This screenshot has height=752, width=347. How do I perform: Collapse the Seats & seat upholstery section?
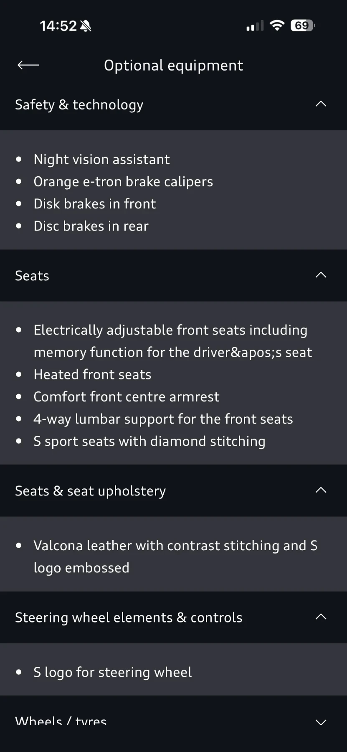[321, 490]
